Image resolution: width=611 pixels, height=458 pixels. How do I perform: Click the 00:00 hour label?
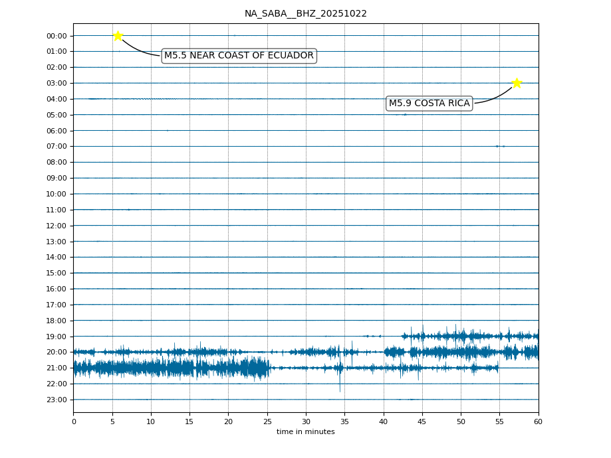pos(57,36)
